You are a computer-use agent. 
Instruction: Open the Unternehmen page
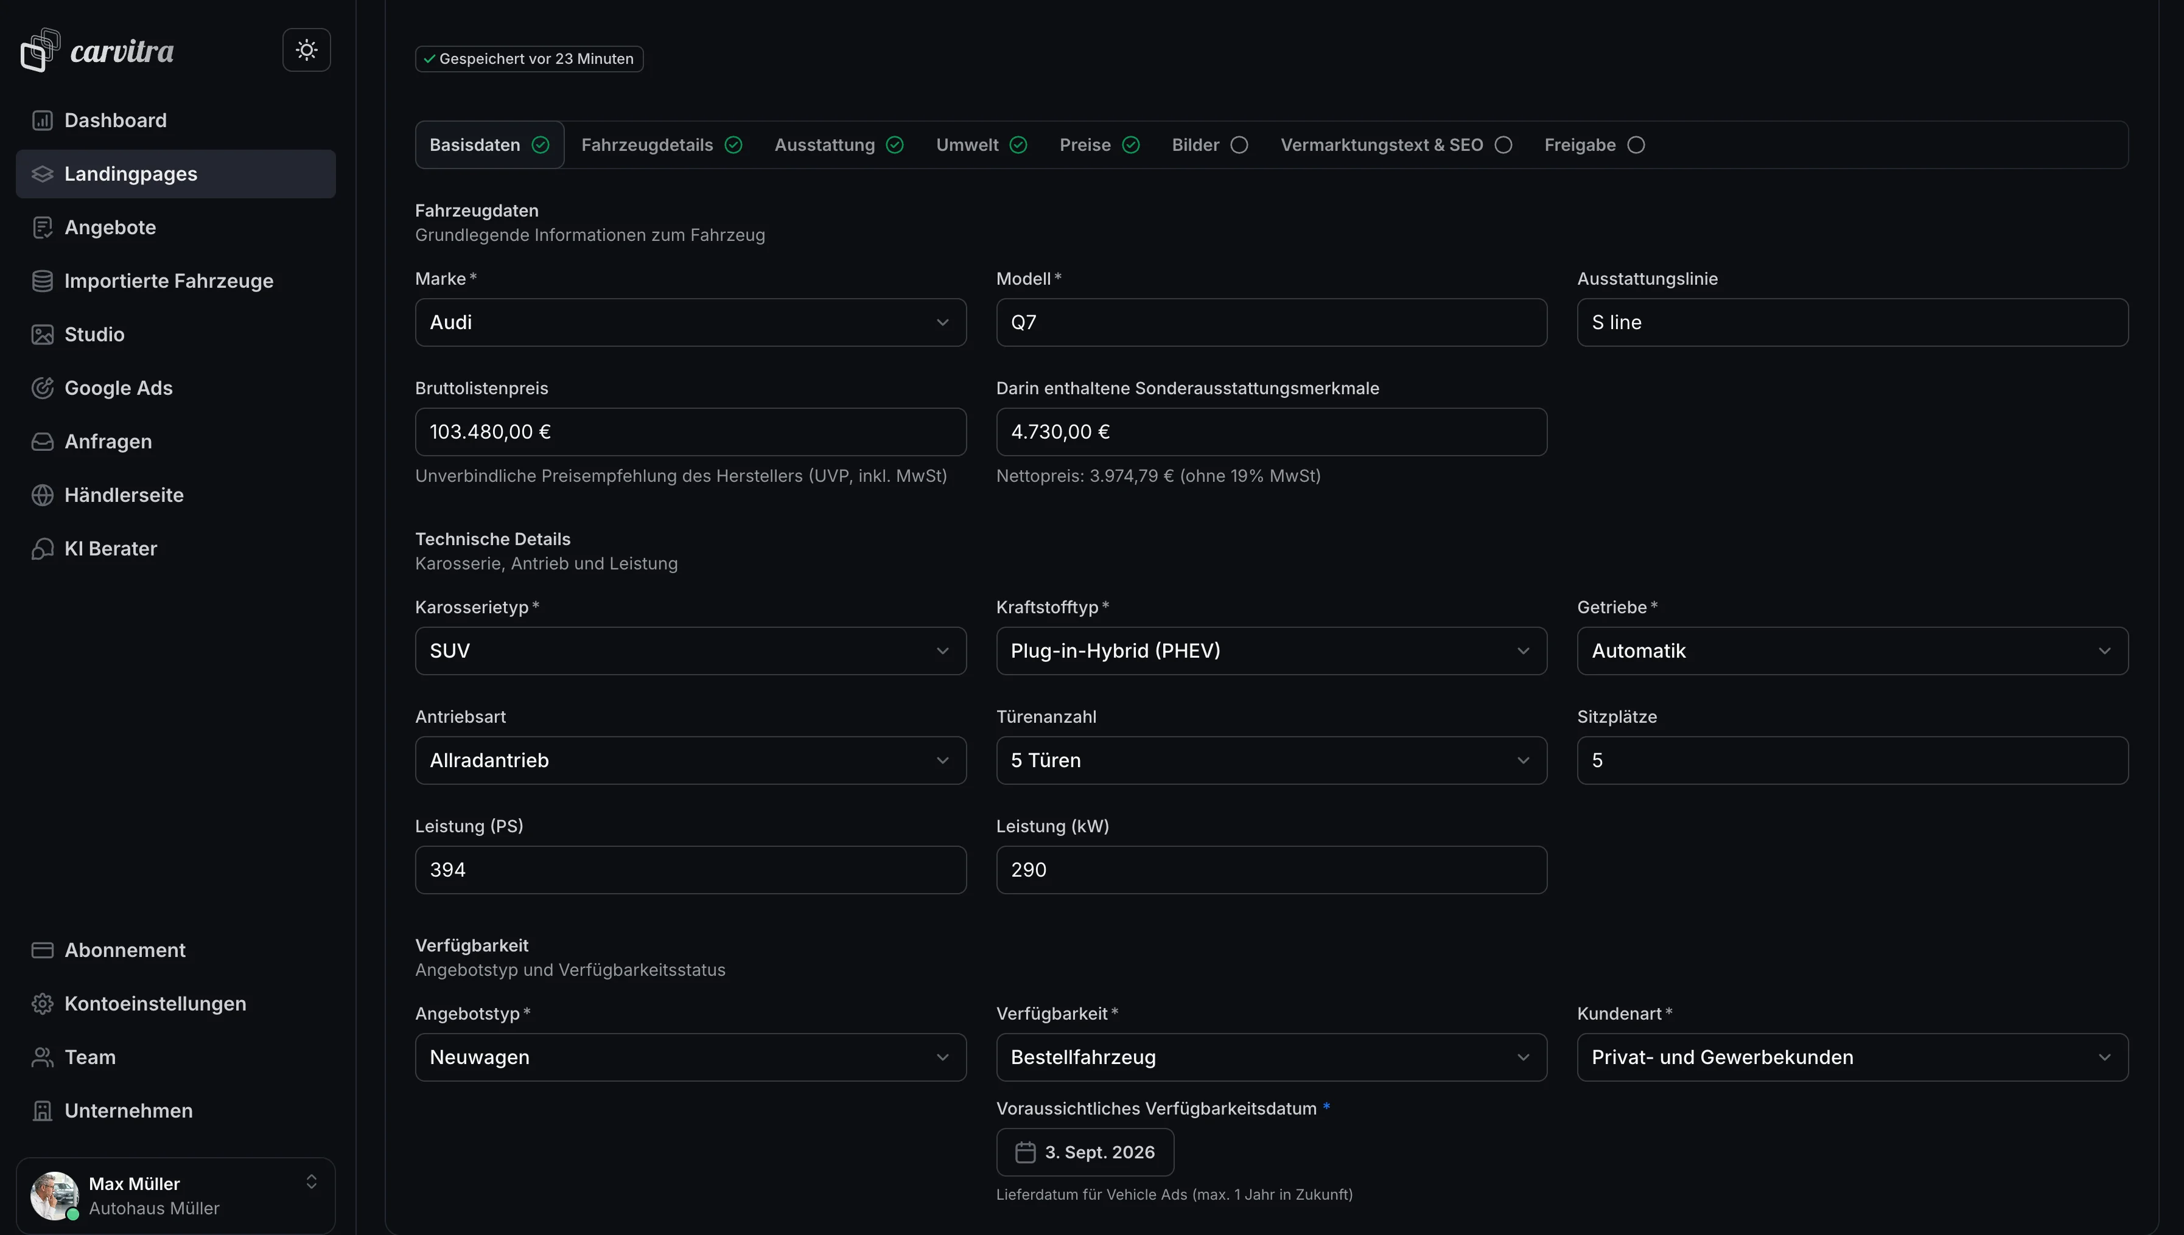[176, 1110]
